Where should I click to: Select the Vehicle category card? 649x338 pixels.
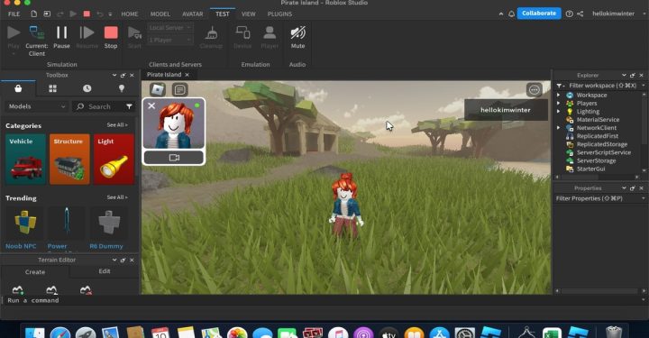coord(25,159)
